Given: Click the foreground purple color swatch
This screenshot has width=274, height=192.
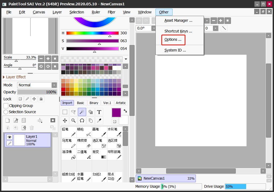Looking at the screenshot, I should [x=116, y=112].
